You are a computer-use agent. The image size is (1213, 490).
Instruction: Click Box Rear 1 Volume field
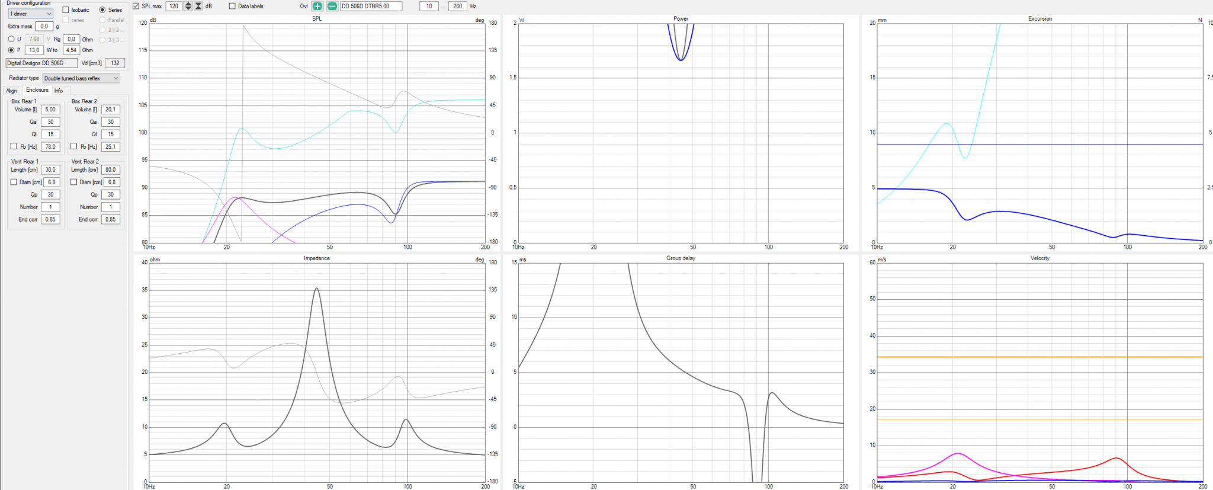50,110
